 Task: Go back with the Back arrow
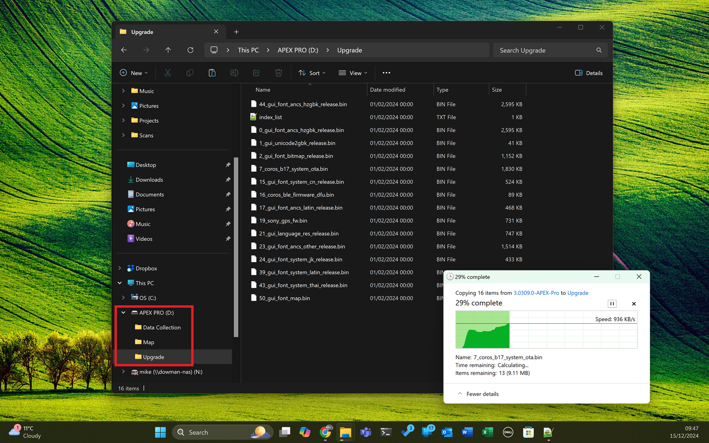tap(124, 50)
